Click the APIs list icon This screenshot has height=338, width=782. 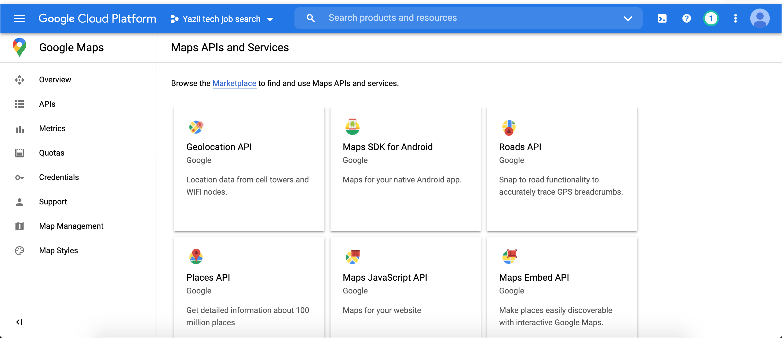20,104
